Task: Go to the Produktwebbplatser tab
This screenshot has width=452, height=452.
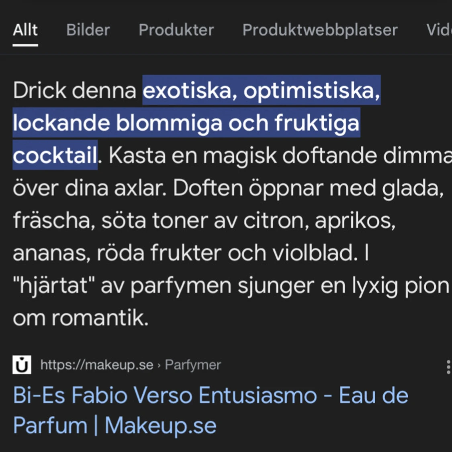Action: 320,30
